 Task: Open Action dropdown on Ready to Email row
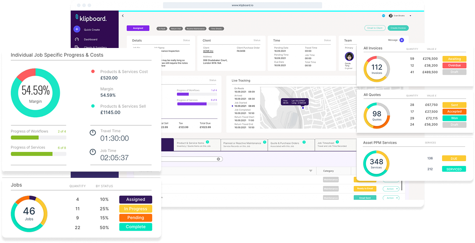[x=391, y=189]
